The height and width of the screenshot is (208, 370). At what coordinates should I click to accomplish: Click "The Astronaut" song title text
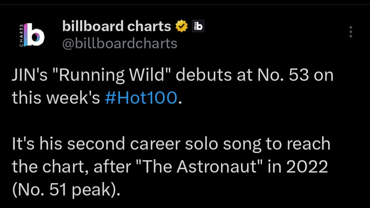point(199,167)
